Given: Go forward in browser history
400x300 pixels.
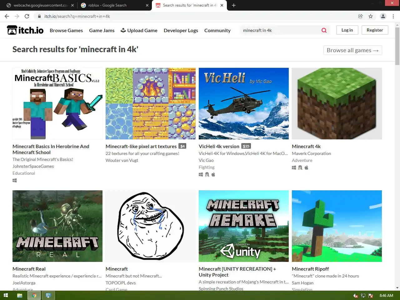Looking at the screenshot, I should (x=17, y=16).
